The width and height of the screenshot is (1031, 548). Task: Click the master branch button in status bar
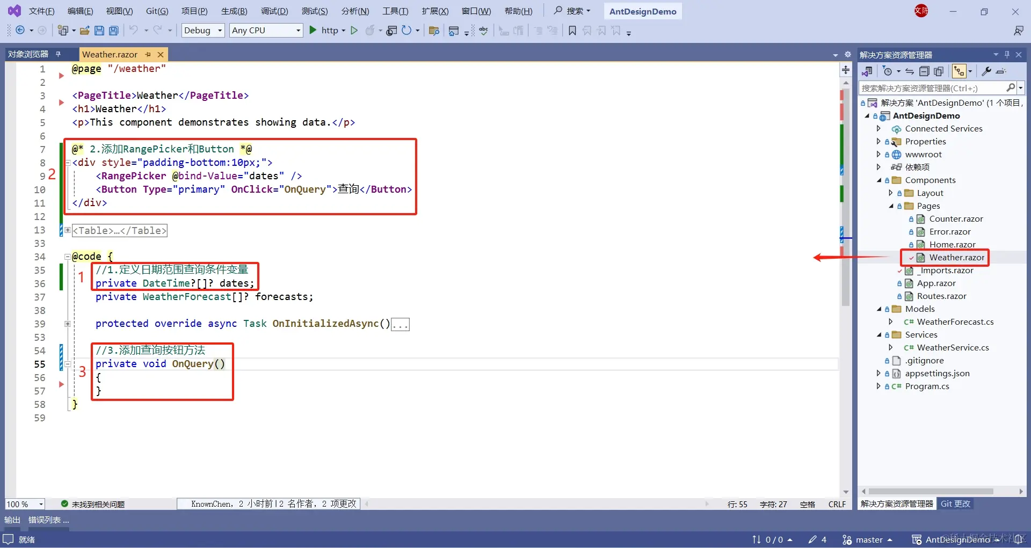click(868, 539)
